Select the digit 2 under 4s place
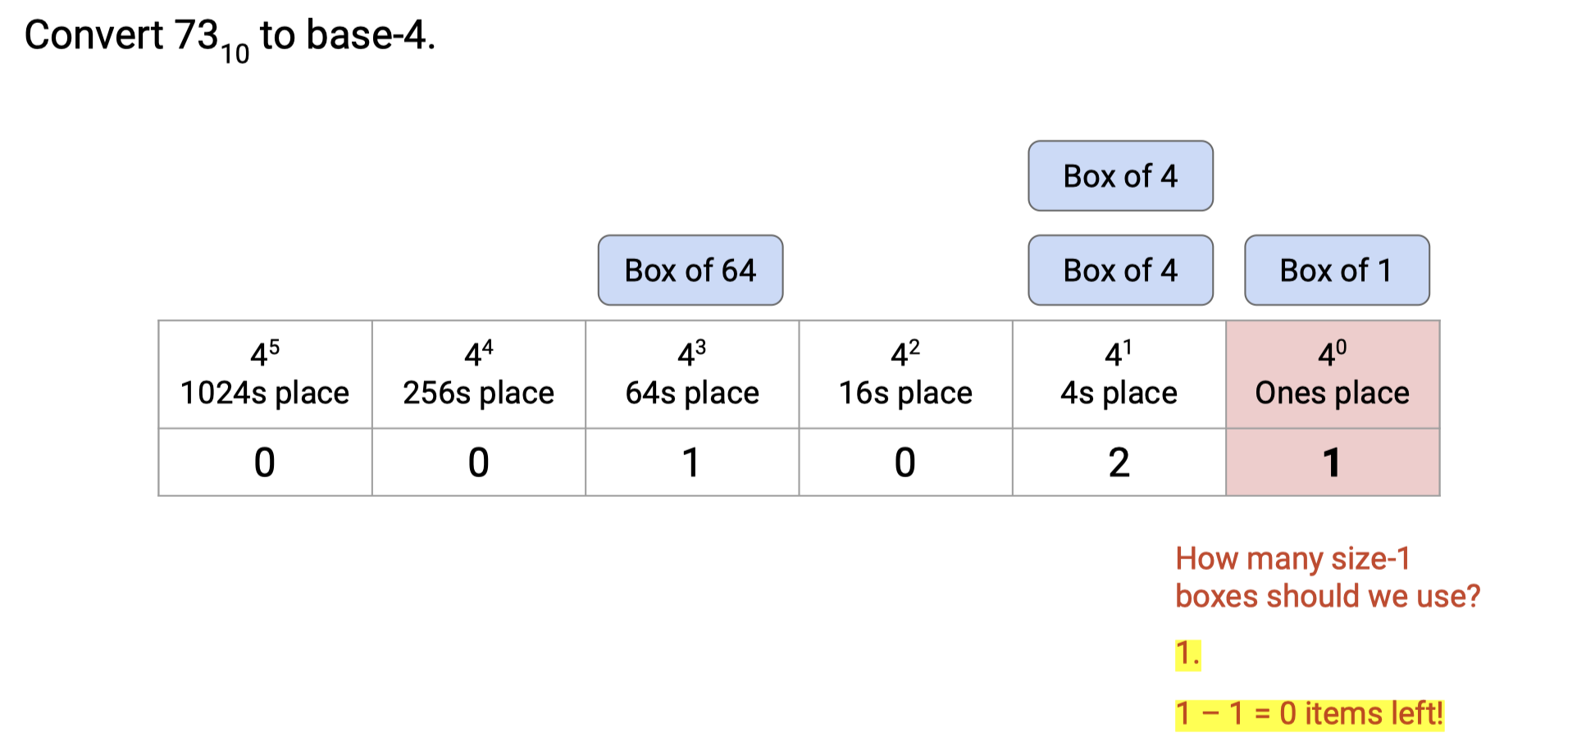The image size is (1586, 751). click(1119, 462)
